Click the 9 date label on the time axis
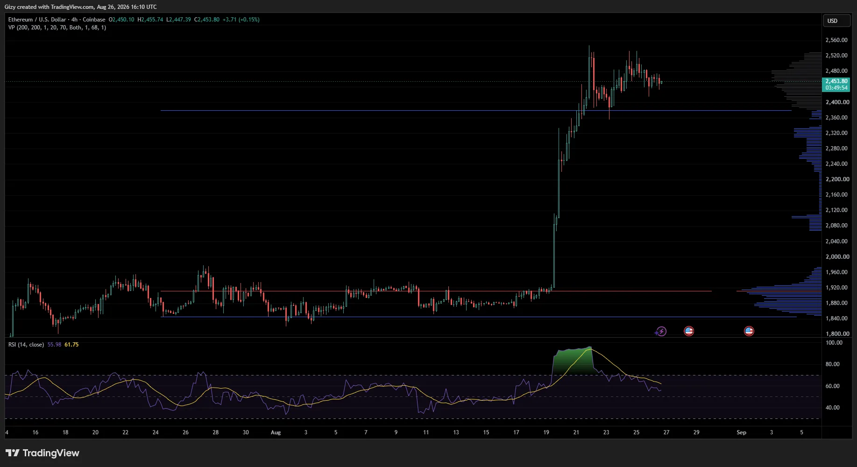The image size is (857, 467). pyautogui.click(x=396, y=432)
